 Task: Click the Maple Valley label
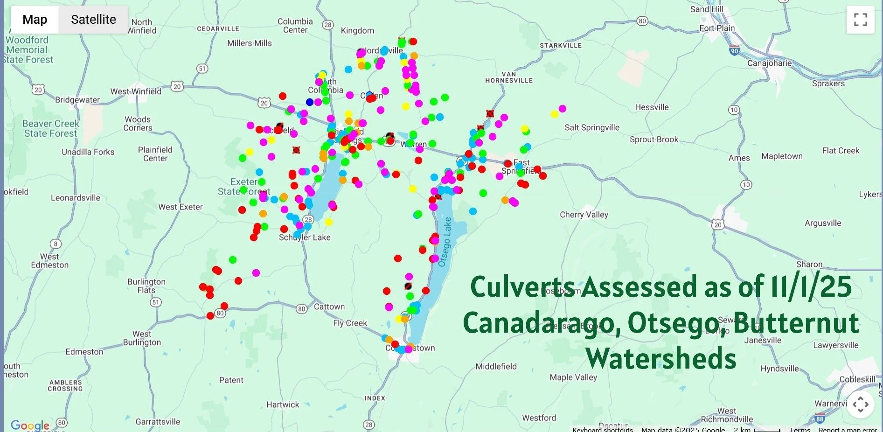(x=573, y=377)
